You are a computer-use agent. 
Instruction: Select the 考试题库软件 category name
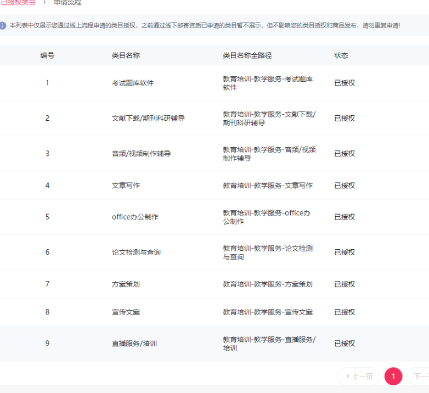pyautogui.click(x=133, y=83)
